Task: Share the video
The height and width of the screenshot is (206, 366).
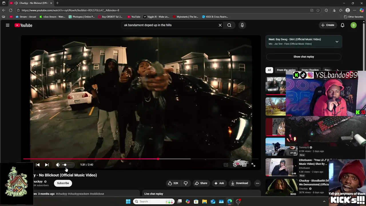Action: (201, 183)
